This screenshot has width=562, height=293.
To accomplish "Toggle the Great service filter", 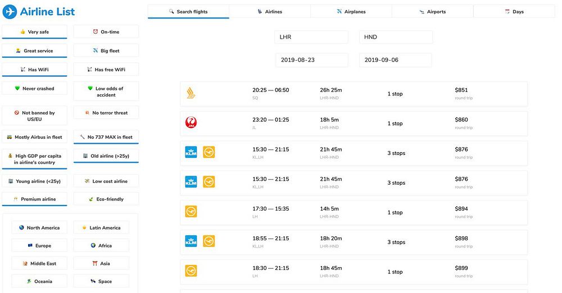I will click(34, 51).
